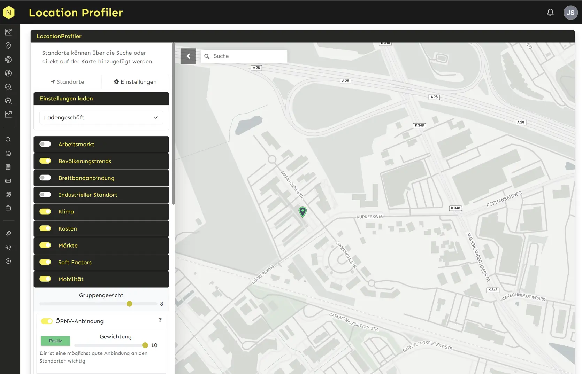Open the notifications bell
Image resolution: width=582 pixels, height=374 pixels.
tap(550, 13)
